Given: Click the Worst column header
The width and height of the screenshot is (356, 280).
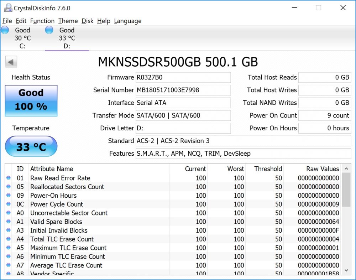Looking at the screenshot, I should [x=226, y=168].
